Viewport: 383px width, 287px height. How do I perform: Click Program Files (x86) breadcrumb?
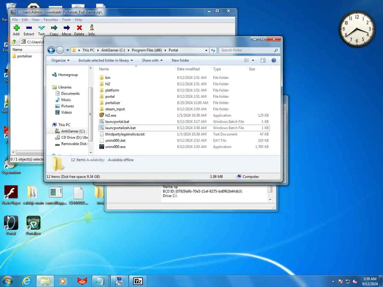[x=147, y=50]
